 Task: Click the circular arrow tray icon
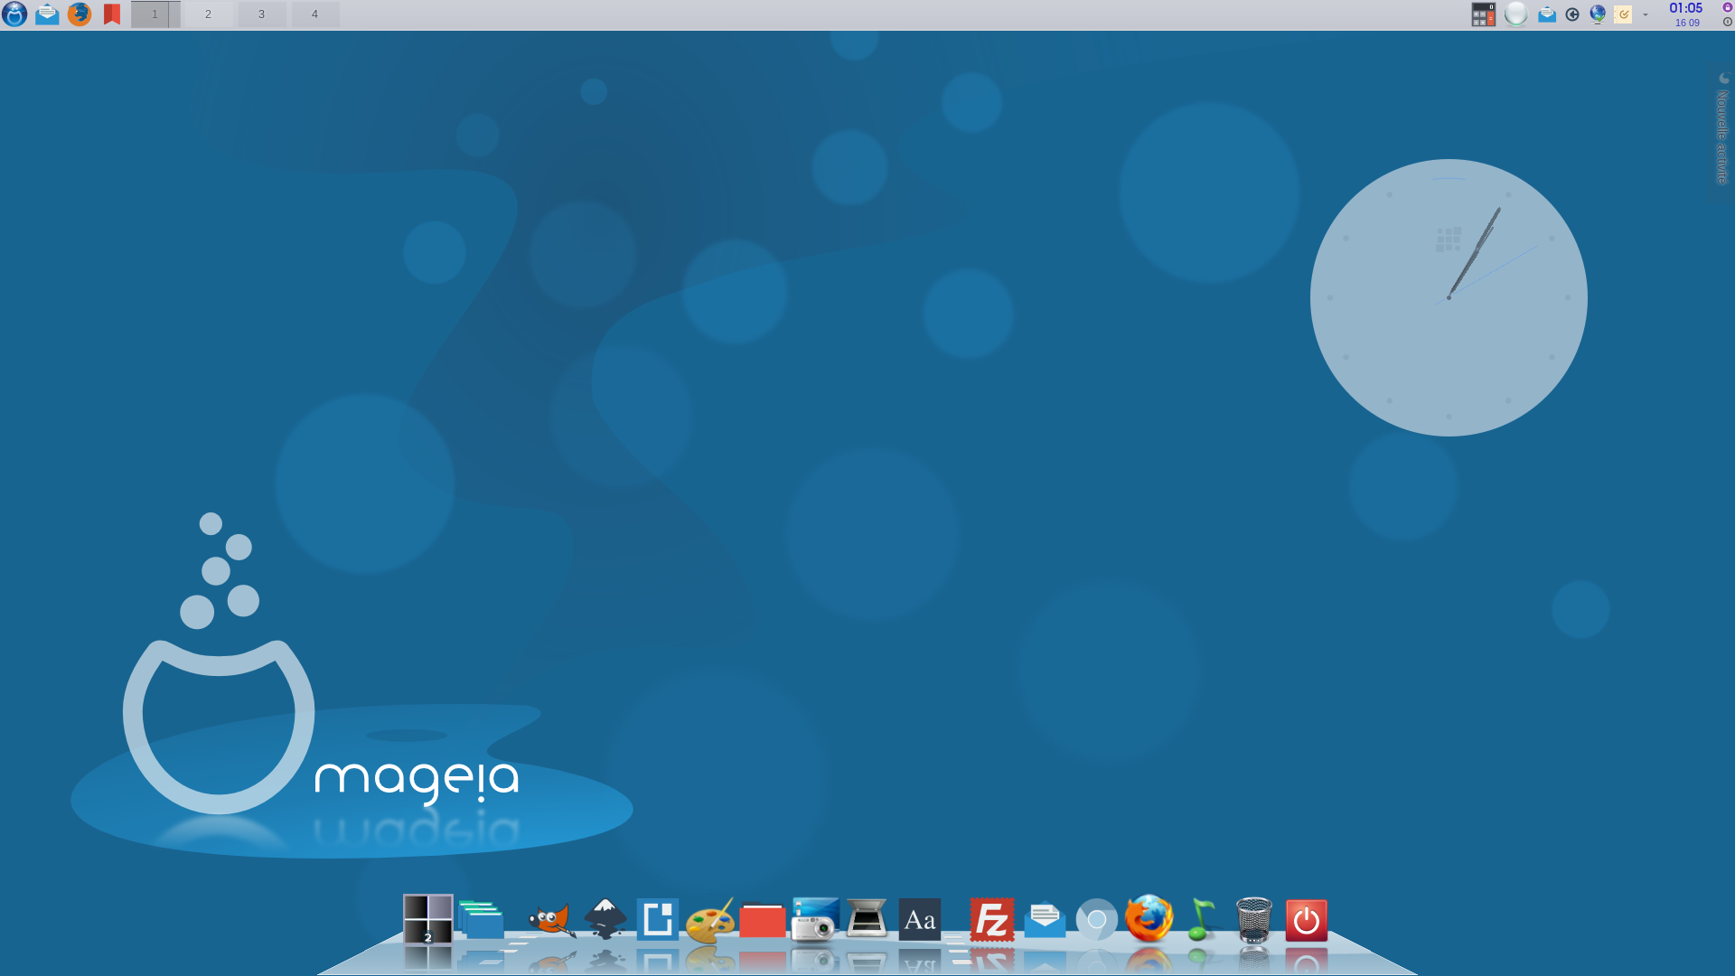click(1572, 14)
